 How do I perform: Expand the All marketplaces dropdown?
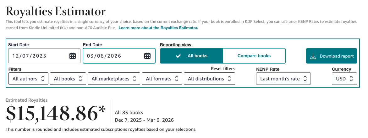click(114, 79)
